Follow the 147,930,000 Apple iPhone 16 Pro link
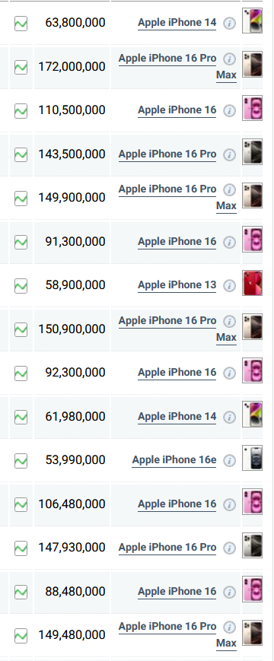 (x=167, y=547)
